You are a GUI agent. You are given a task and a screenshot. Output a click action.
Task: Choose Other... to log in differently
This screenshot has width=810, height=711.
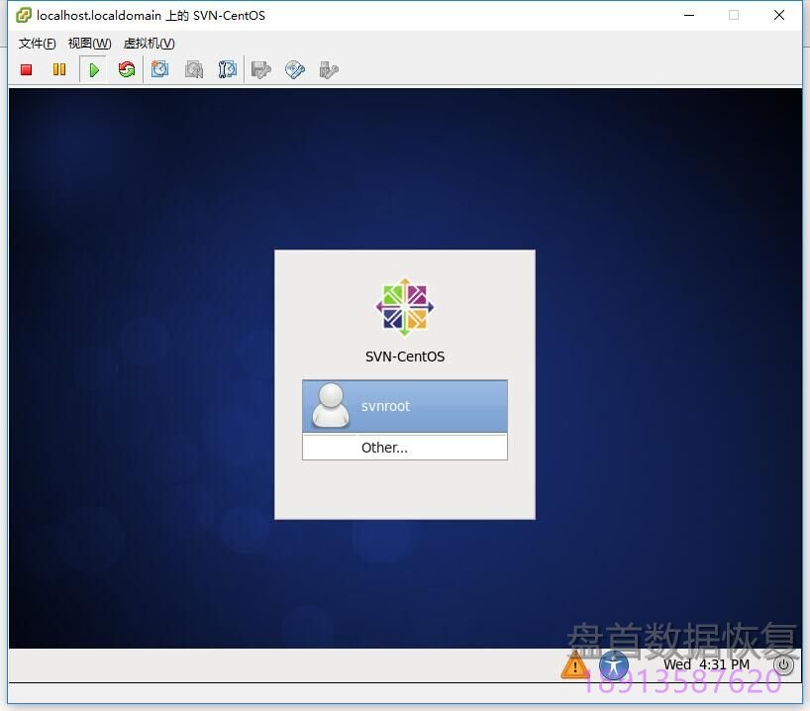pos(384,448)
